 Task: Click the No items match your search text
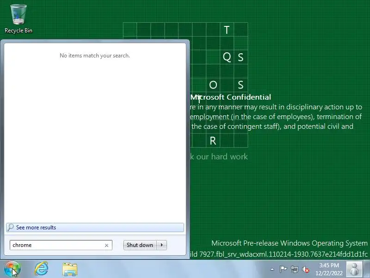[95, 56]
